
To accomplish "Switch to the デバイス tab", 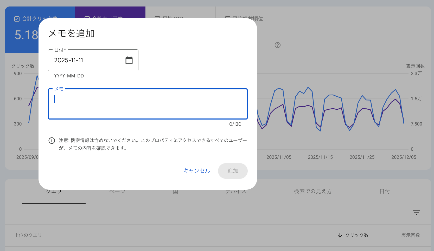I will (236, 191).
